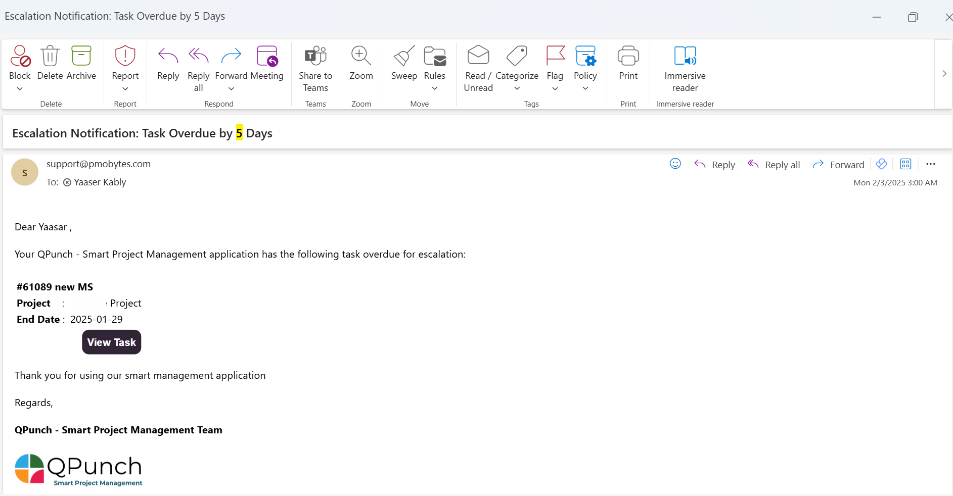
Task: Open the Policy settings icon
Action: point(585,56)
